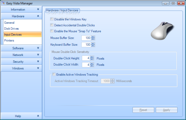Click the Reset button
Viewport: 186px width, 120px height.
click(143, 110)
